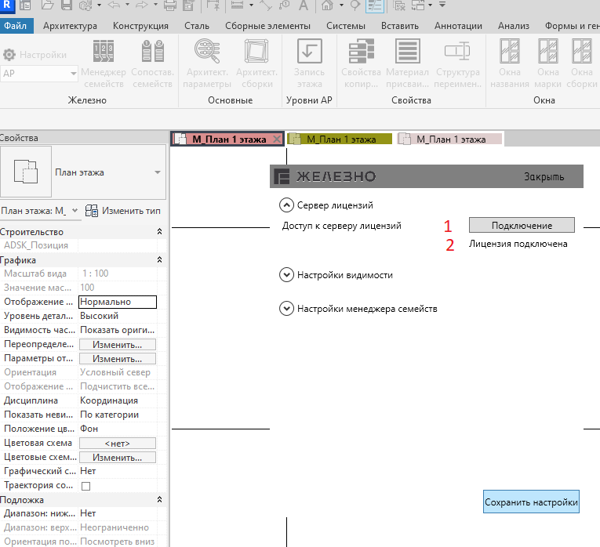Switch to the Анализ ribbon tab
This screenshot has height=547, width=600.
513,26
